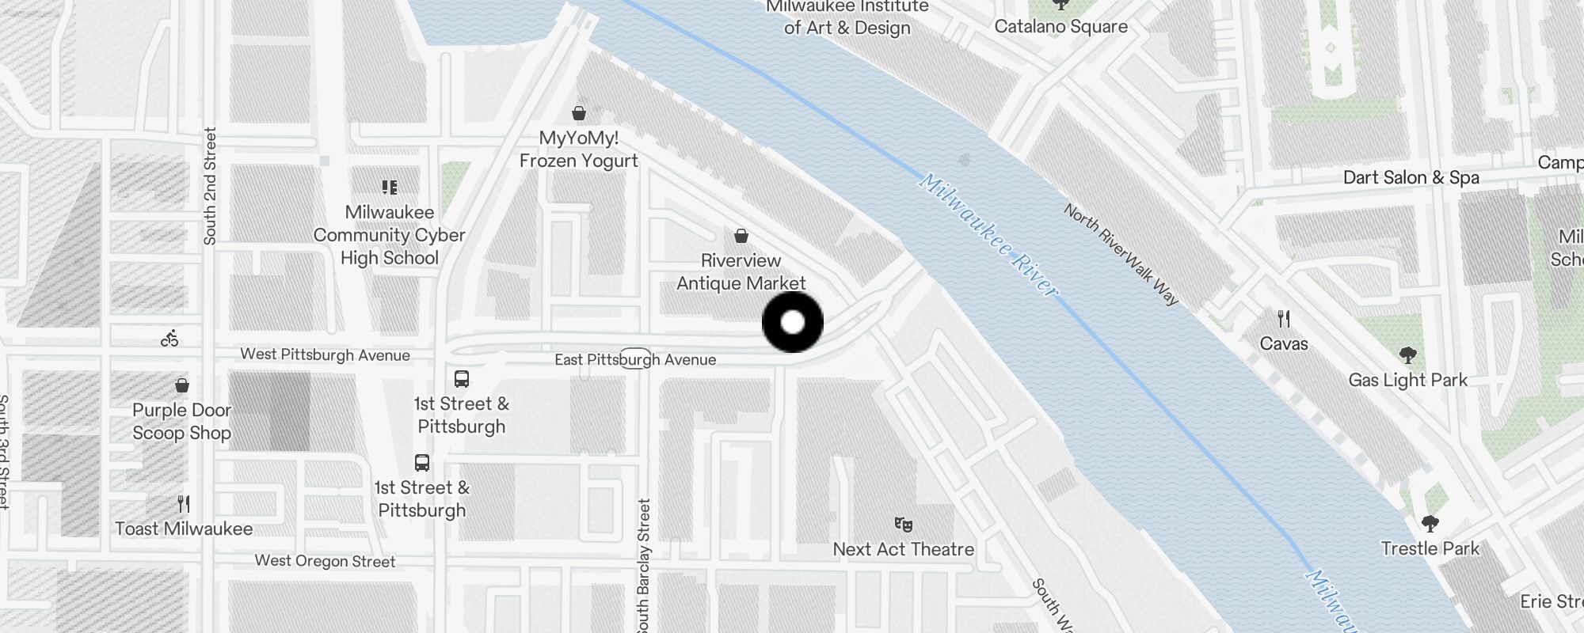Click the Riverview Antique Market shopping icon
1584x633 pixels.
point(741,236)
